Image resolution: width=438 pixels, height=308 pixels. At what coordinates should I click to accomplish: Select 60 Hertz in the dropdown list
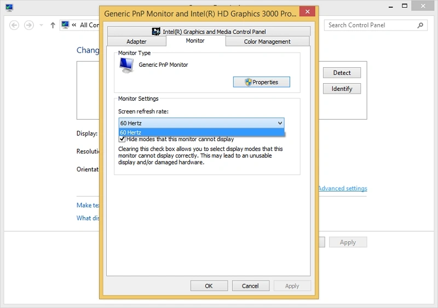tap(201, 132)
